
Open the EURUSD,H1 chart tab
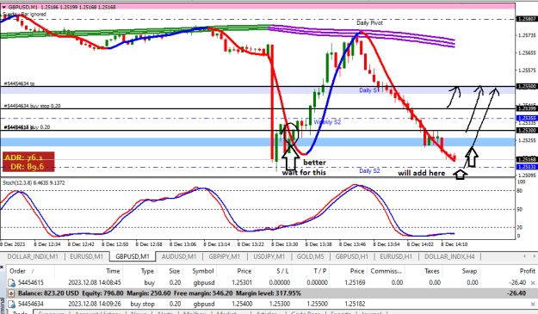point(396,256)
